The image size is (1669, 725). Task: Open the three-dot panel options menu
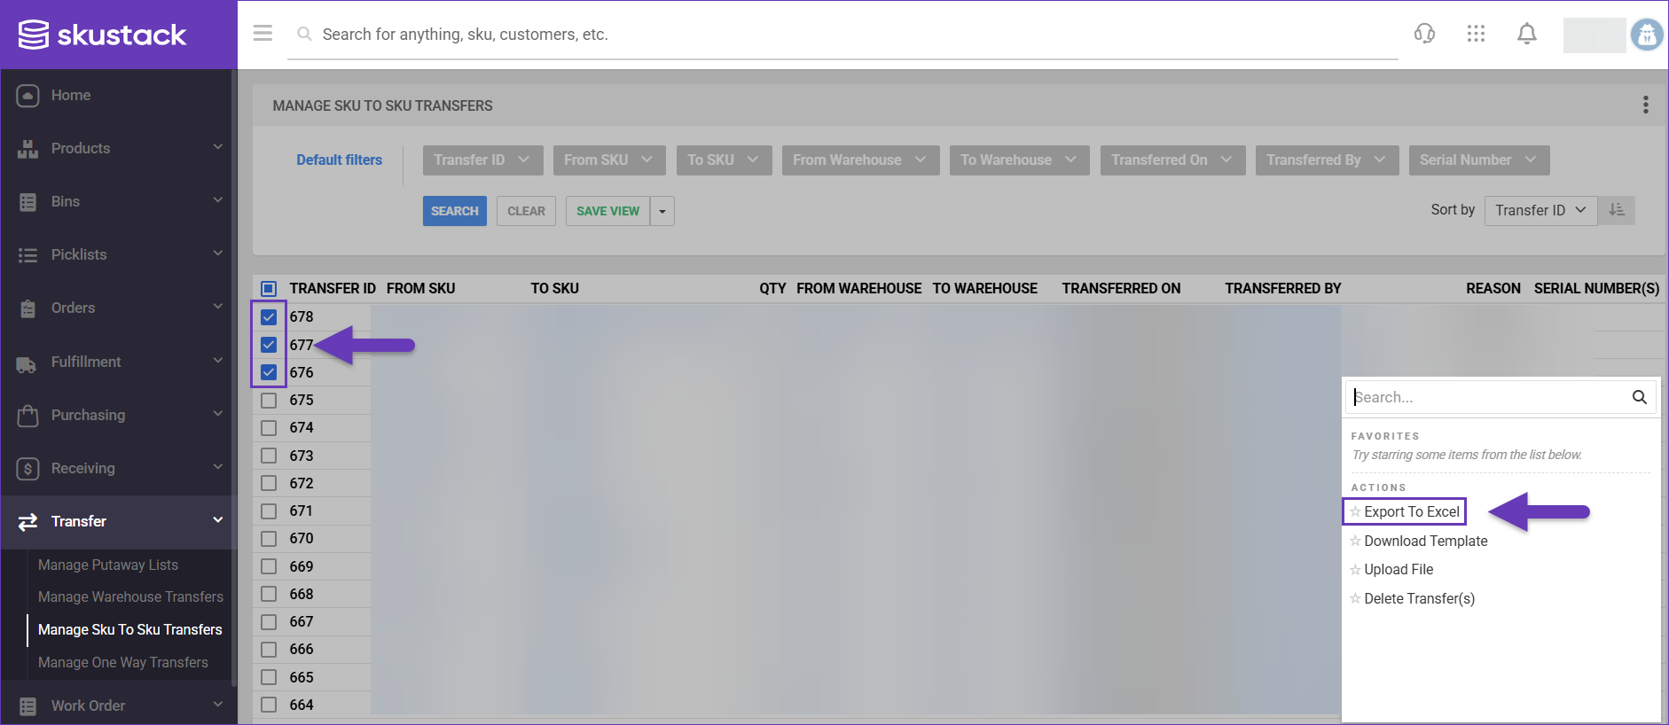click(x=1645, y=105)
